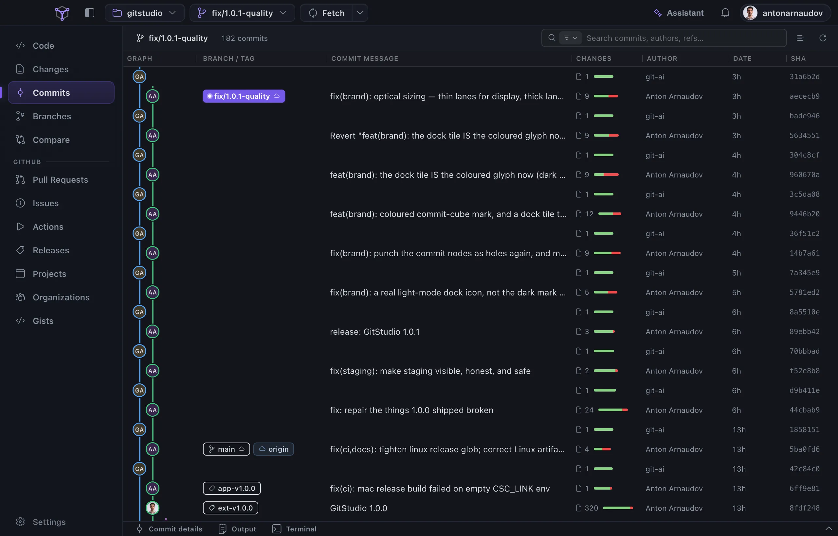Click the refresh commits icon
The width and height of the screenshot is (838, 536).
(823, 38)
